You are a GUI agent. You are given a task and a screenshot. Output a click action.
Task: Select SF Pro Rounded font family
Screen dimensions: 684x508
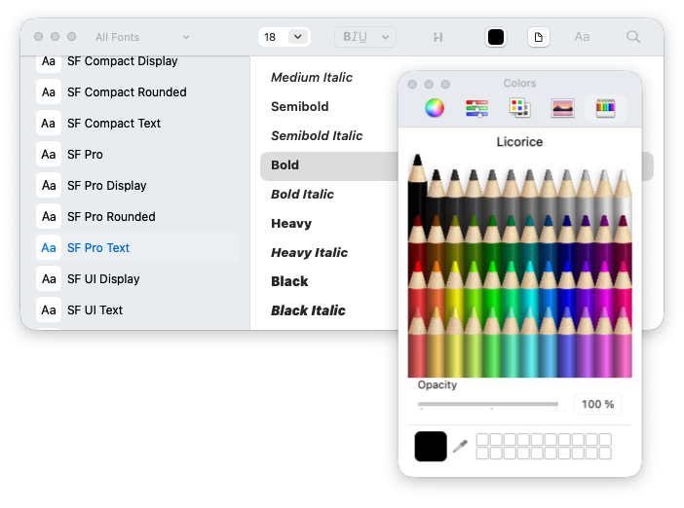pyautogui.click(x=136, y=216)
